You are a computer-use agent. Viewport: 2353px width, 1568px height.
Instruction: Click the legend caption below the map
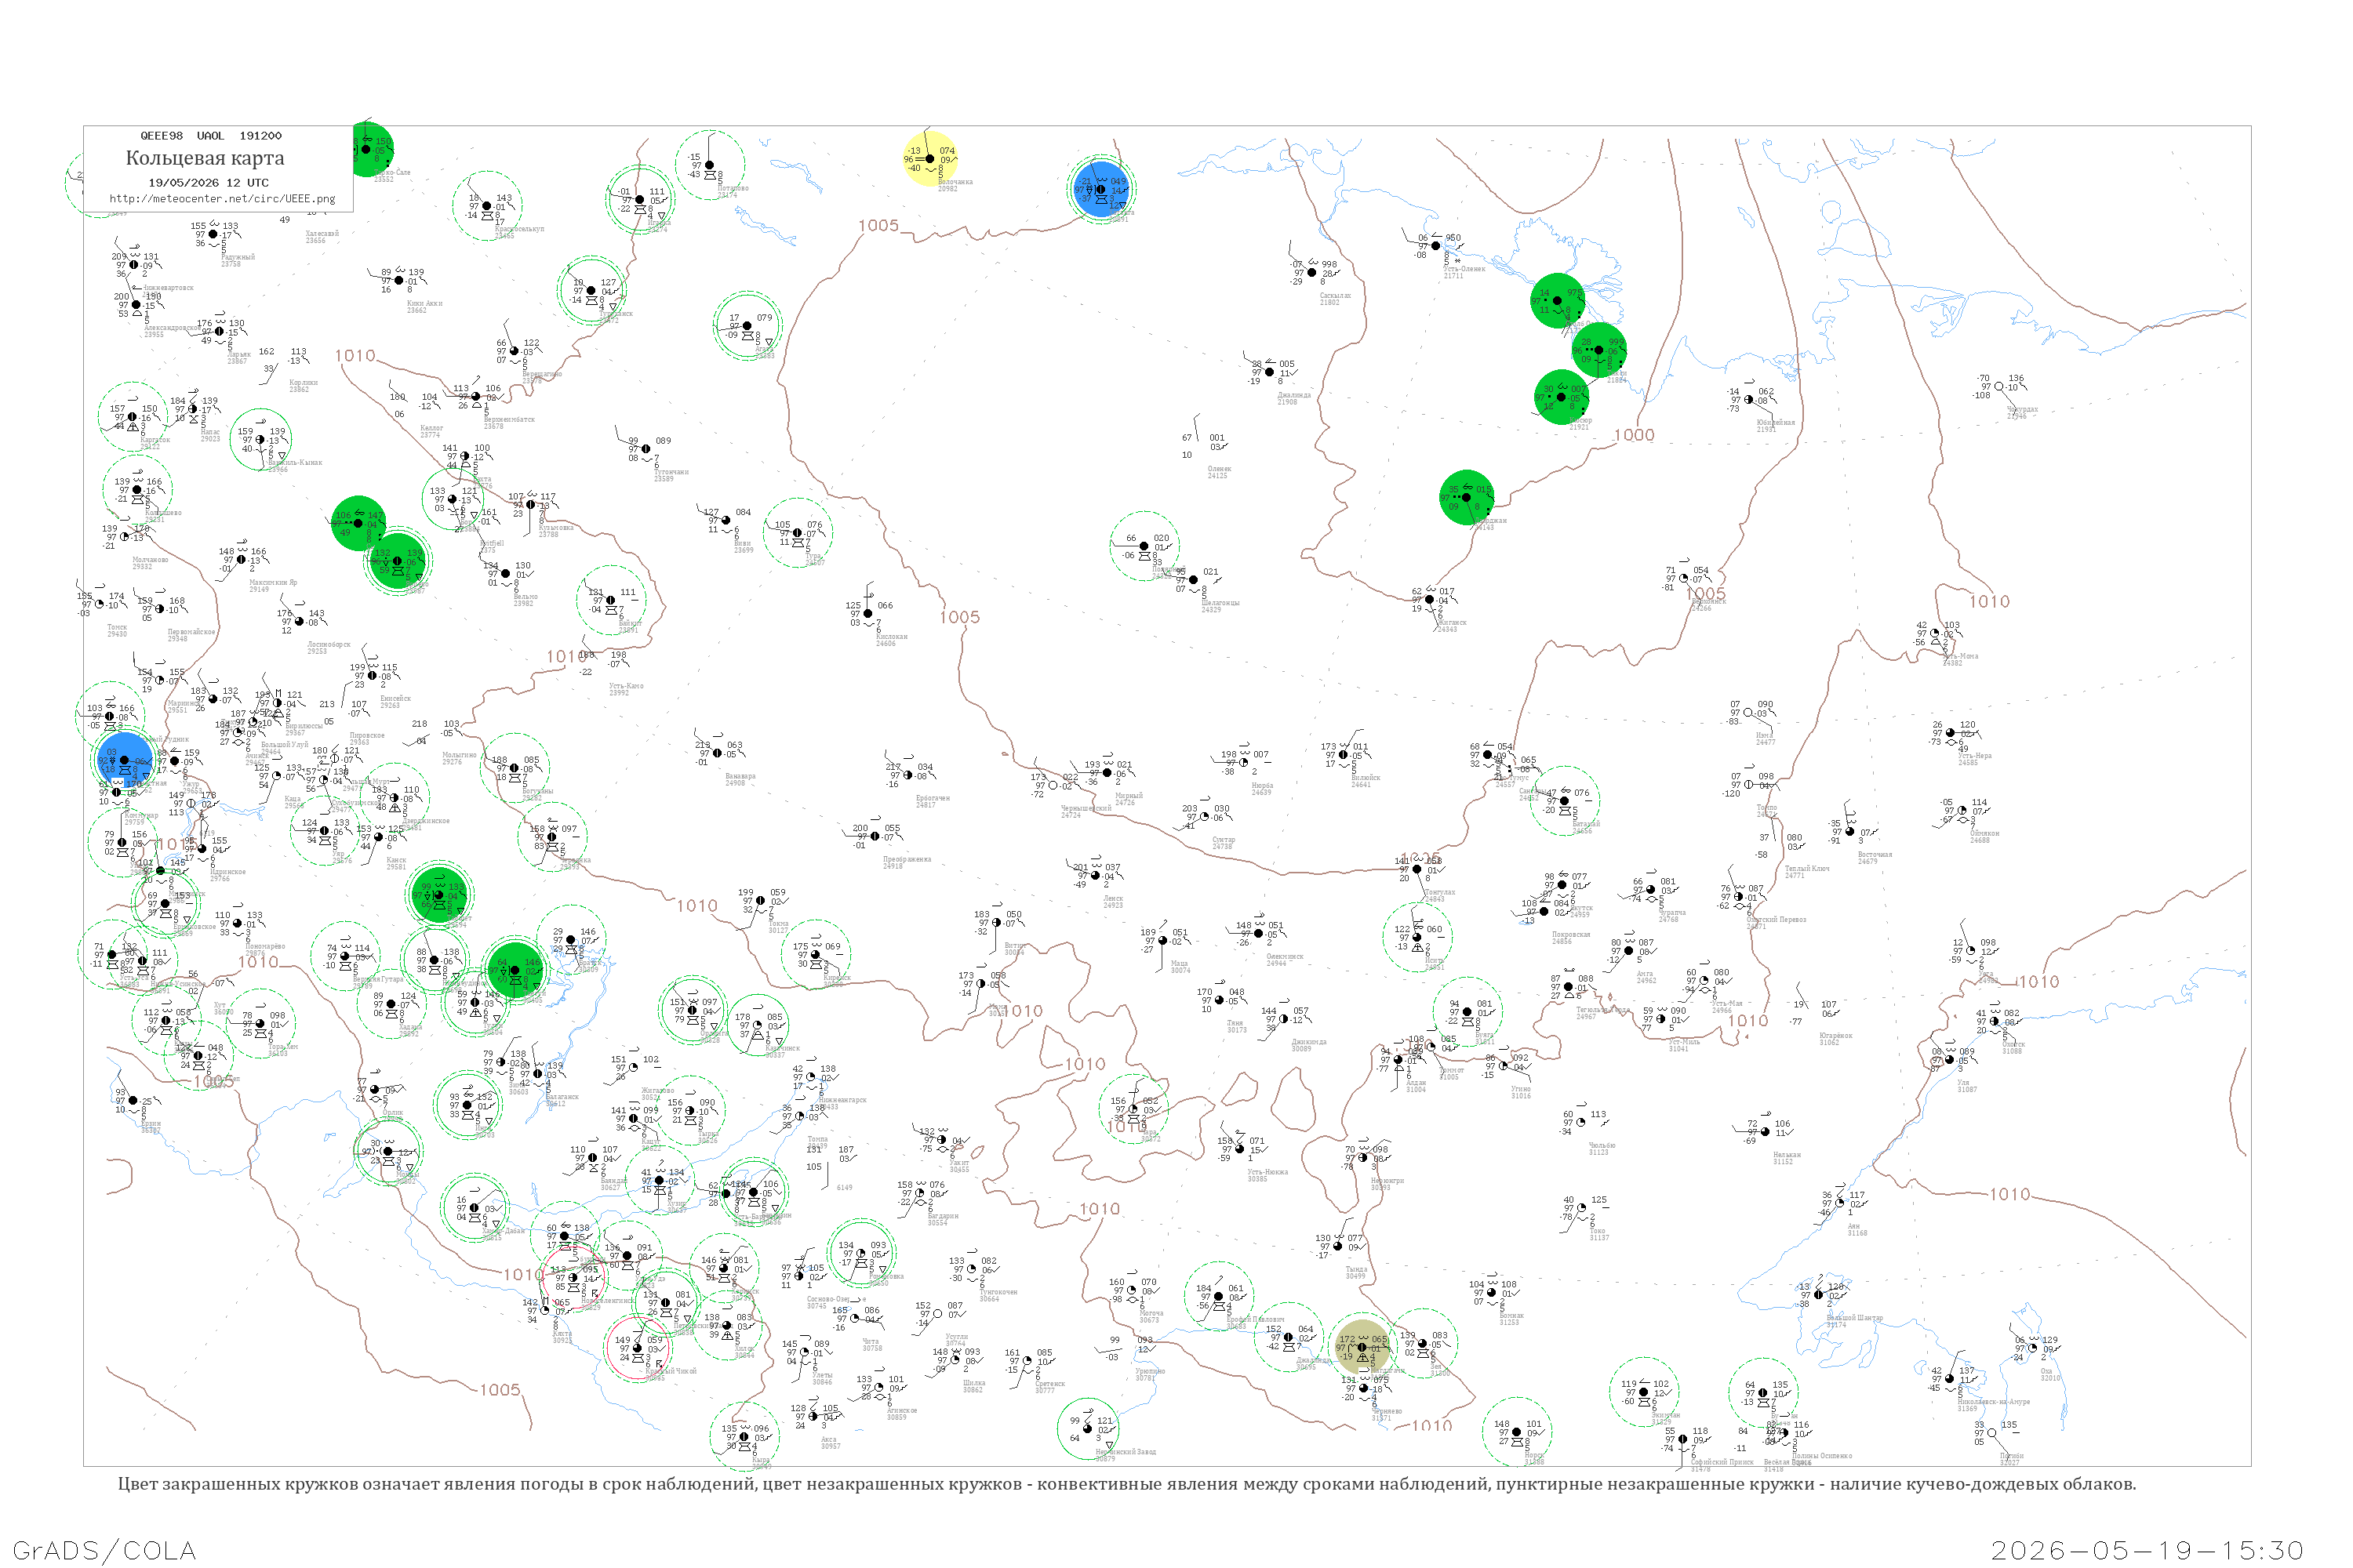tap(1126, 1484)
